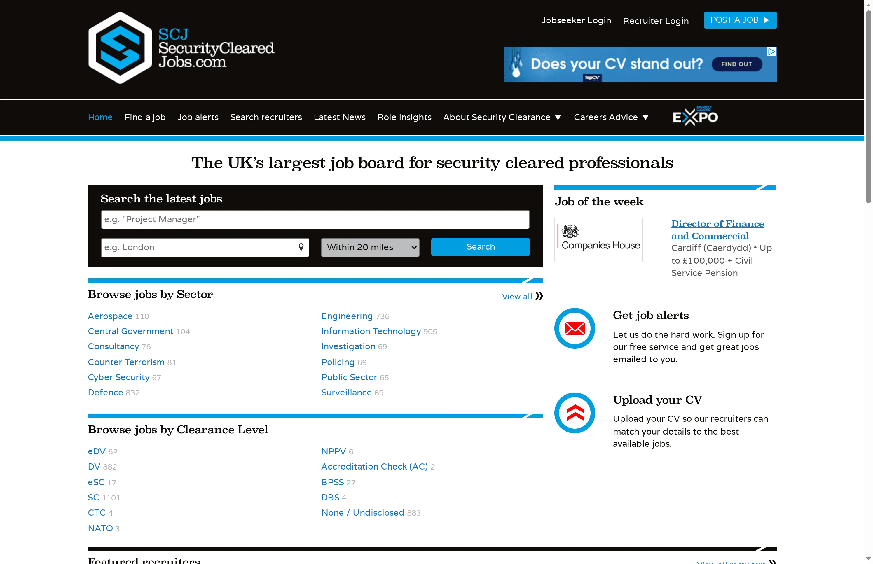The image size is (873, 564).
Task: Browse Public Sector jobs
Action: [x=349, y=377]
